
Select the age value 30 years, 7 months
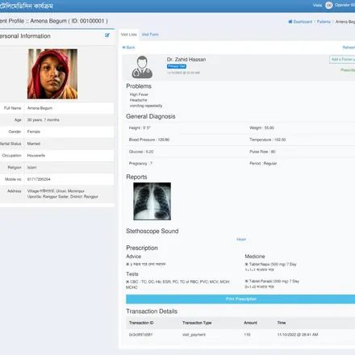click(44, 120)
